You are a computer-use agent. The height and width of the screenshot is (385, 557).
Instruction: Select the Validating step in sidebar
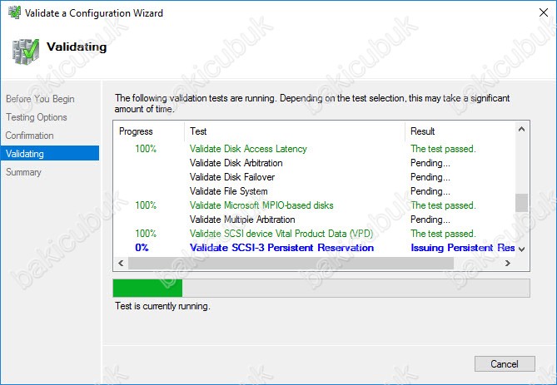(x=25, y=154)
